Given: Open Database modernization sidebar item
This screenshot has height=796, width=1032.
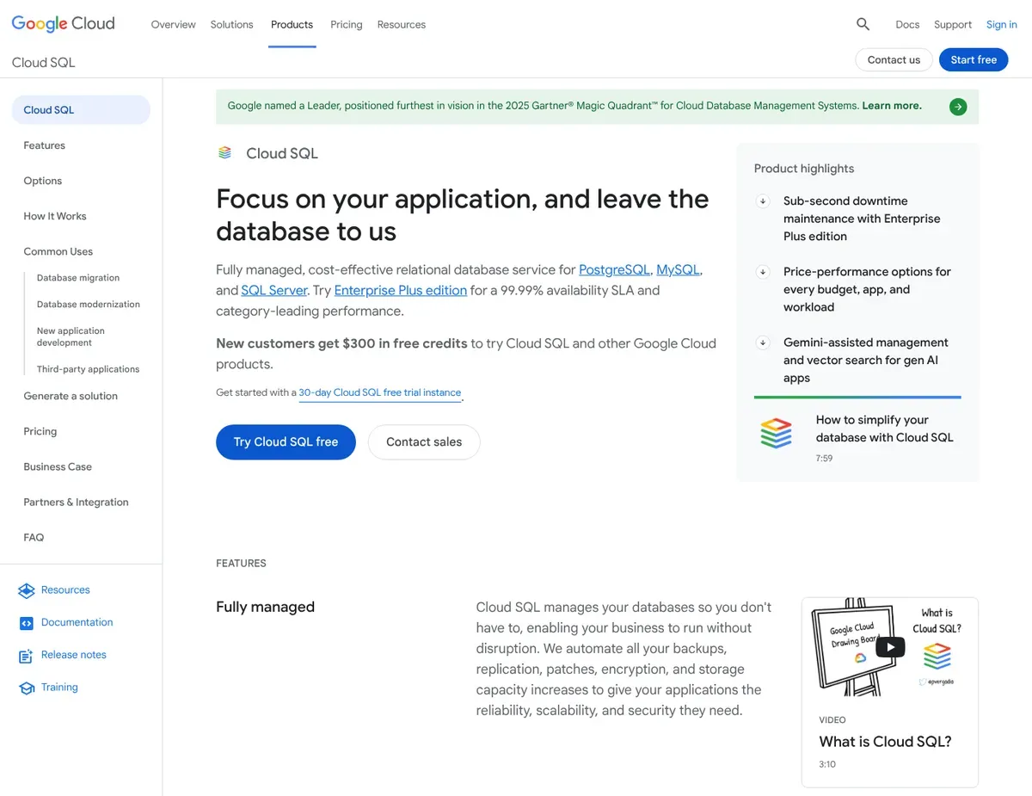Looking at the screenshot, I should click(x=89, y=305).
